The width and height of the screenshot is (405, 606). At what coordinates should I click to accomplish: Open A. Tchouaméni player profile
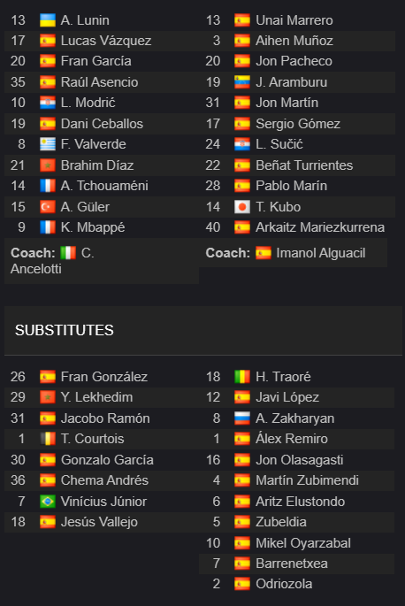tap(104, 186)
